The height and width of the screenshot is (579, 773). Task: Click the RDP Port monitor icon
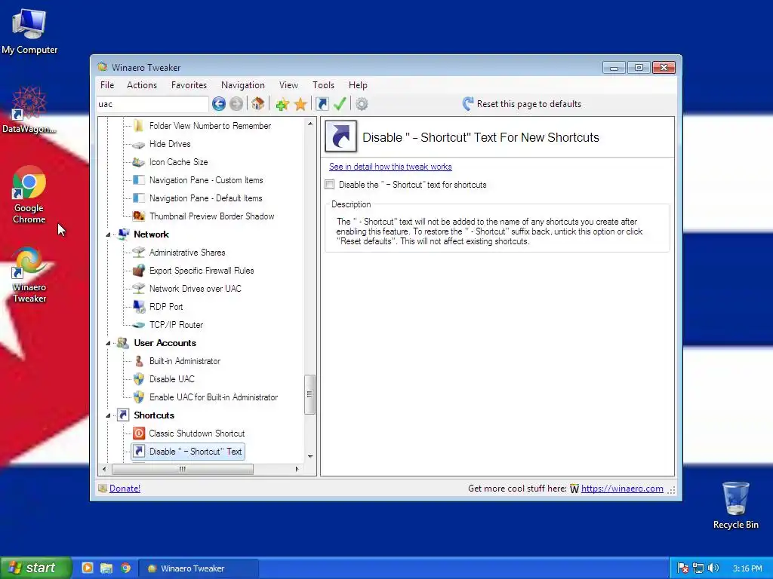coord(139,307)
